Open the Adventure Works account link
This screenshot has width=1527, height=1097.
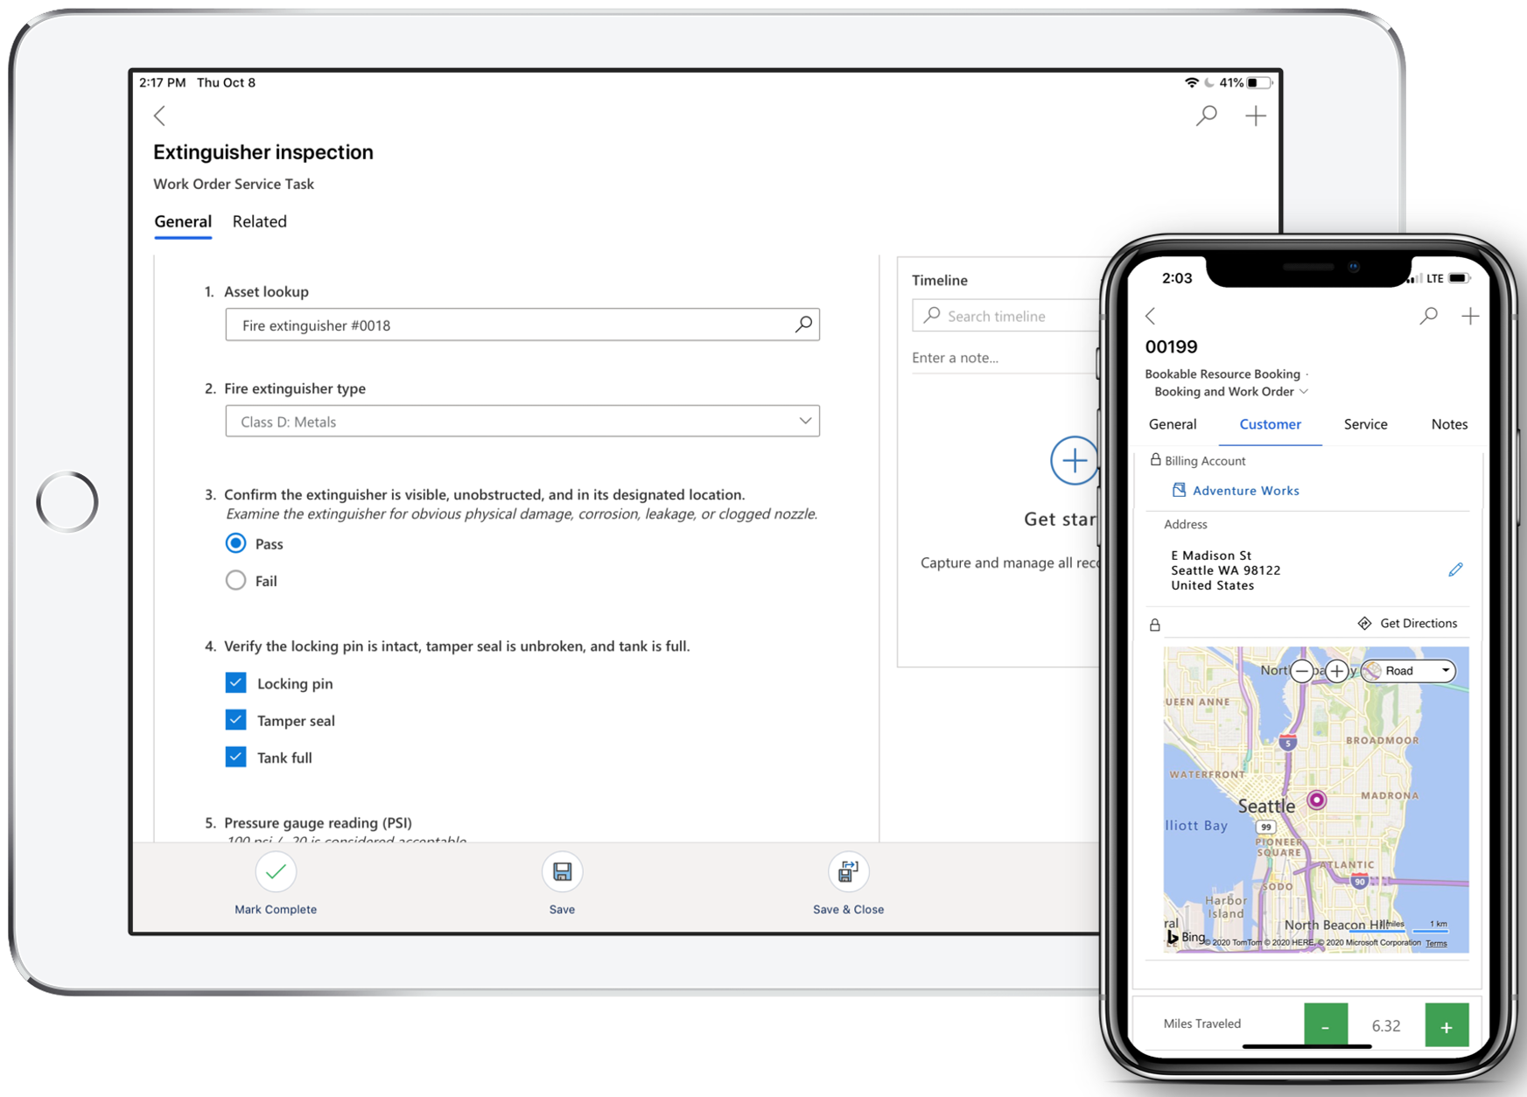pyautogui.click(x=1245, y=491)
